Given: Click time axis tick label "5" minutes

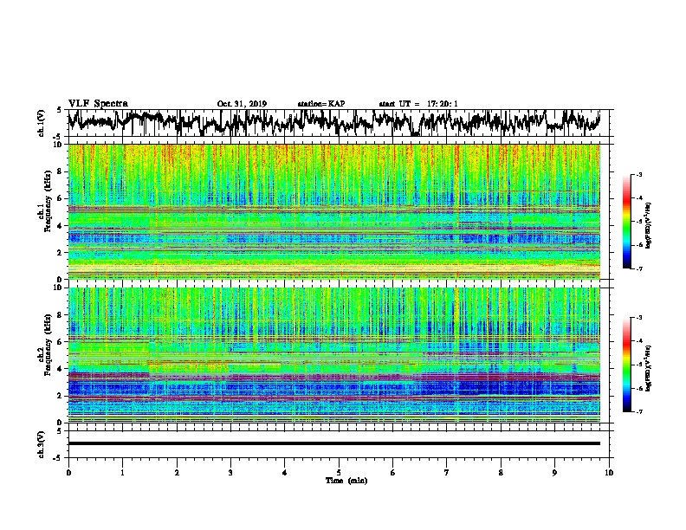Looking at the screenshot, I should (339, 473).
